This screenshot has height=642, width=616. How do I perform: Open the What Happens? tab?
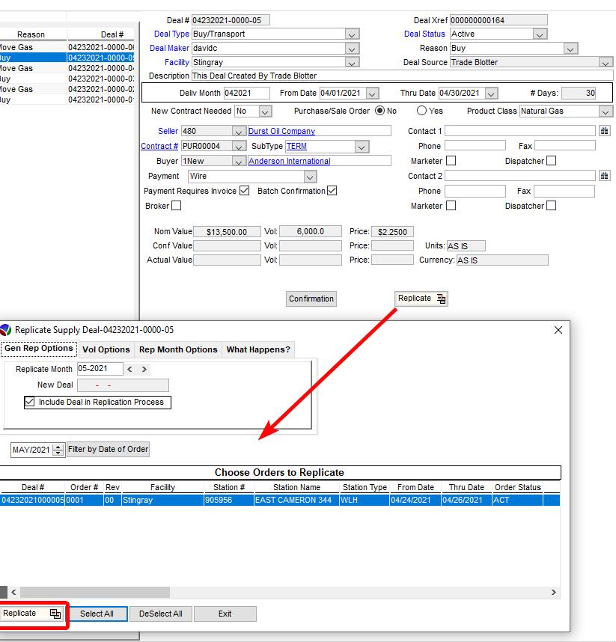pos(258,349)
